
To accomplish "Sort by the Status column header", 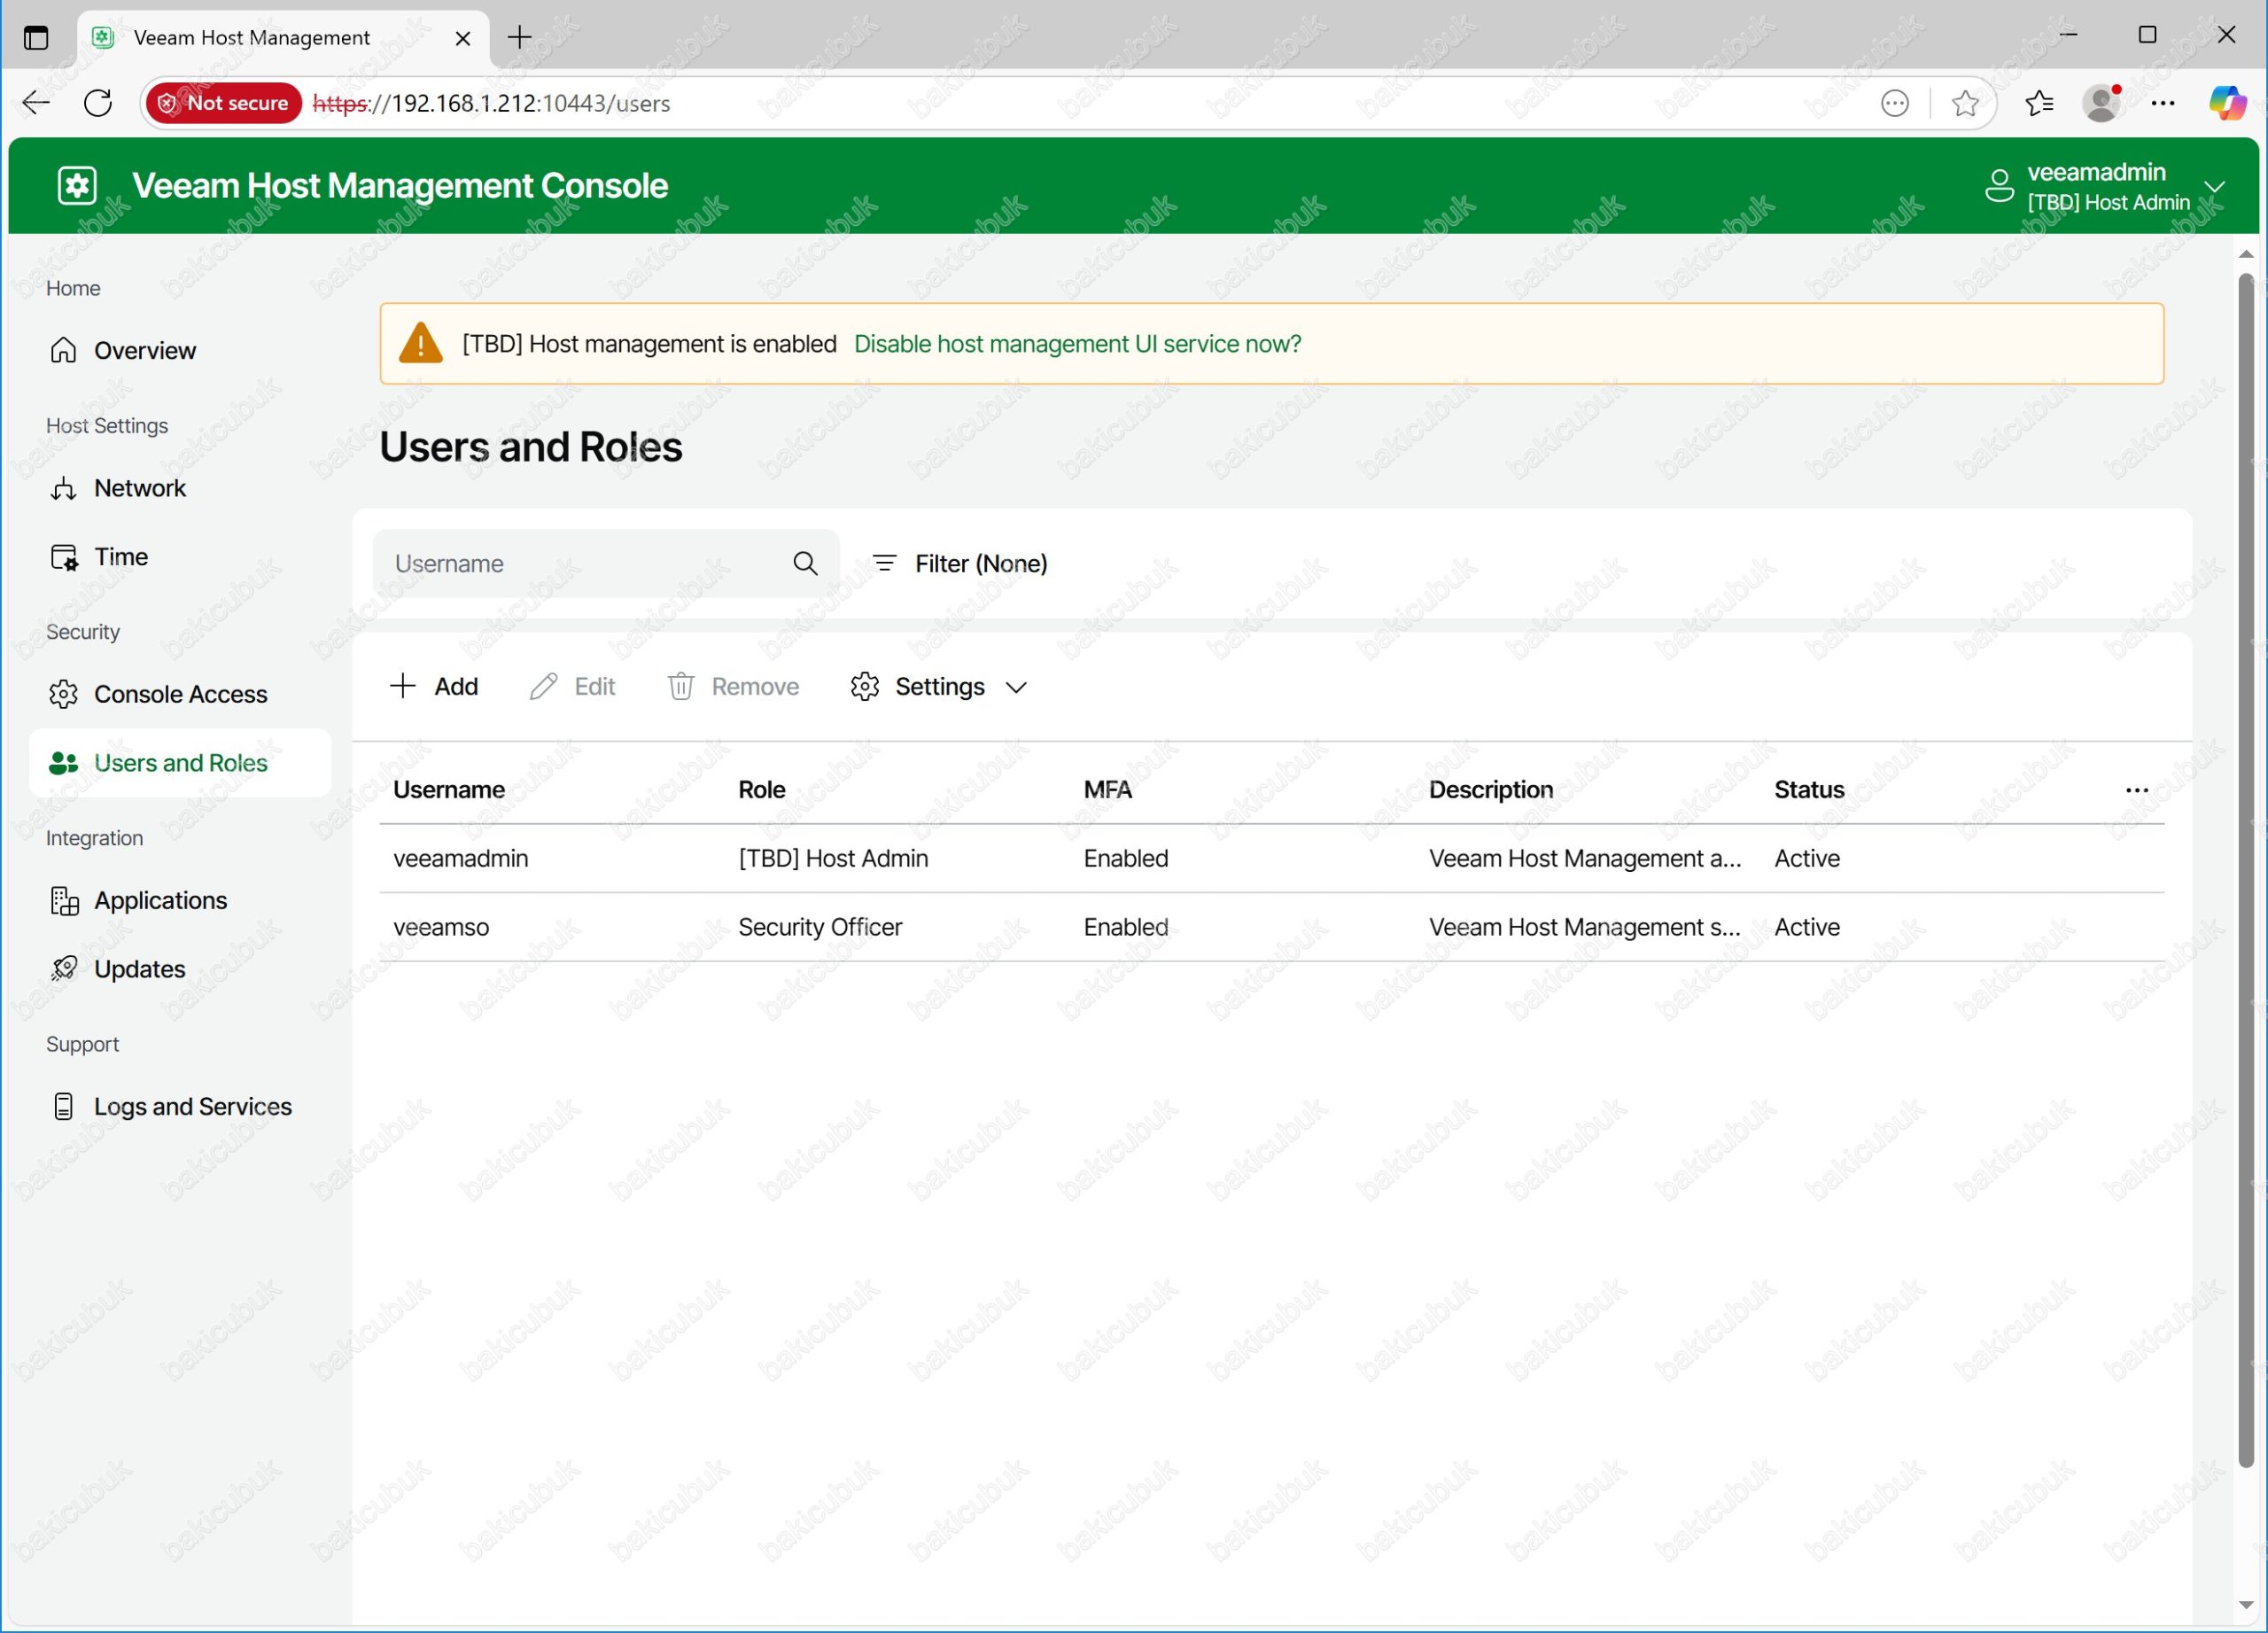I will pyautogui.click(x=1809, y=790).
